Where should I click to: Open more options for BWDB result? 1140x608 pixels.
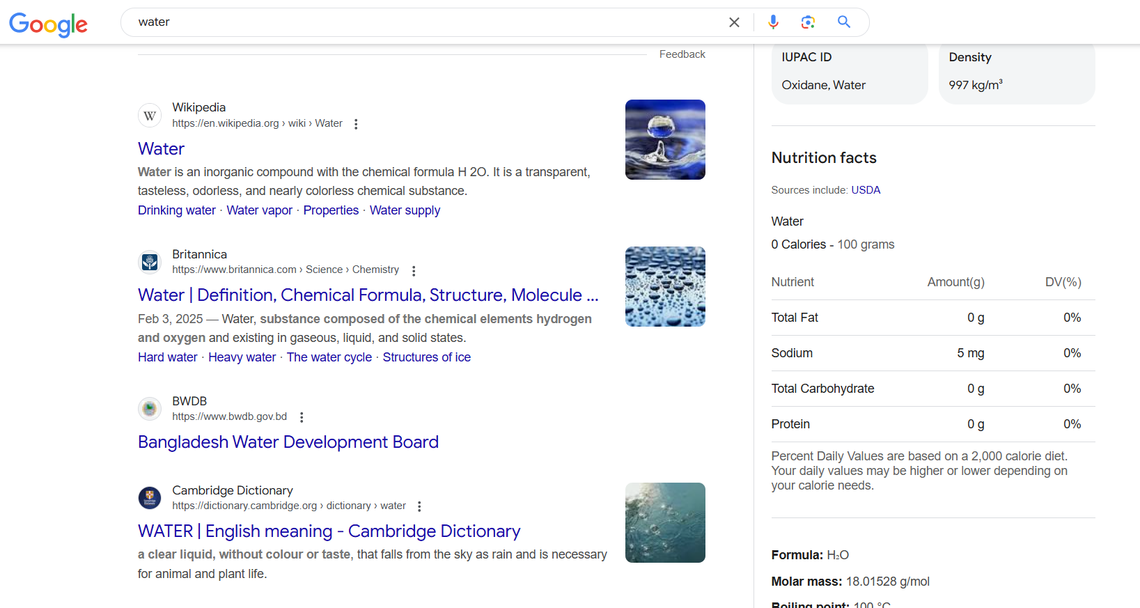pyautogui.click(x=302, y=417)
